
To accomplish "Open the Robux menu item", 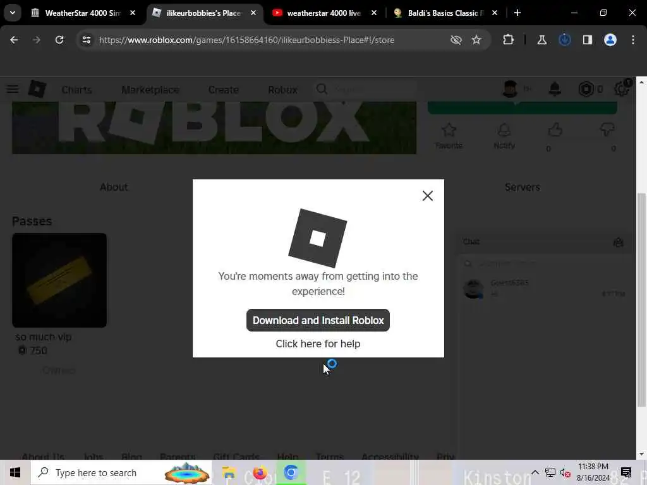I will click(x=282, y=90).
